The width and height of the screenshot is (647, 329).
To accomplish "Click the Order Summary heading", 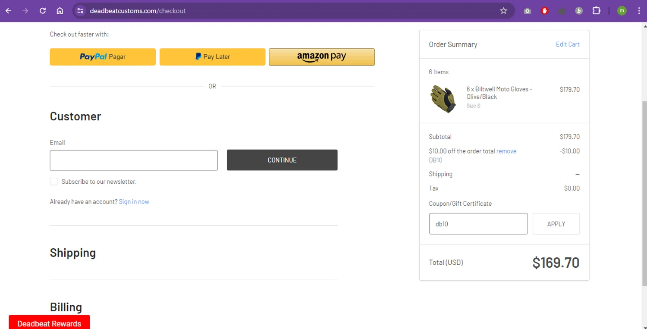I will point(453,44).
